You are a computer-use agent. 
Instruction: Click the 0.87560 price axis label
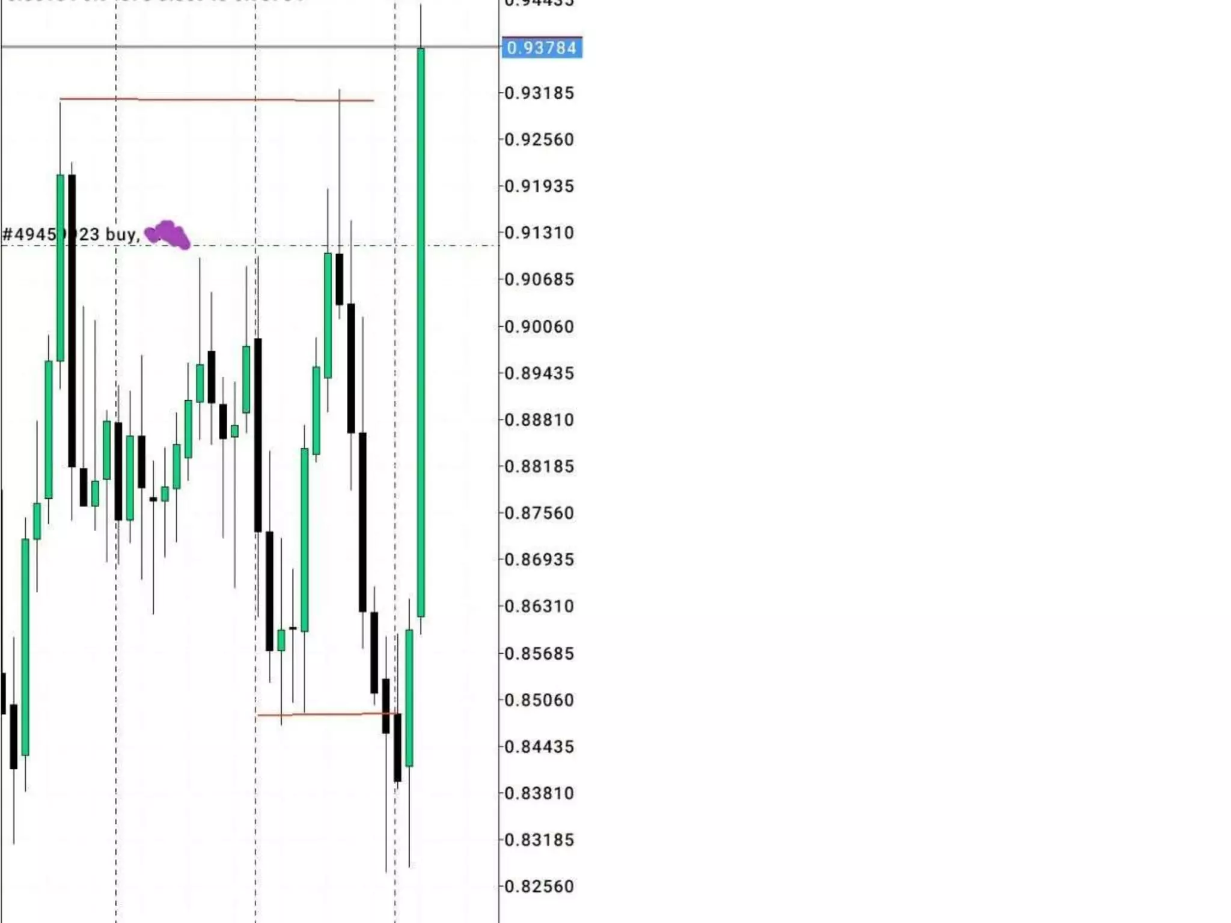(x=539, y=513)
